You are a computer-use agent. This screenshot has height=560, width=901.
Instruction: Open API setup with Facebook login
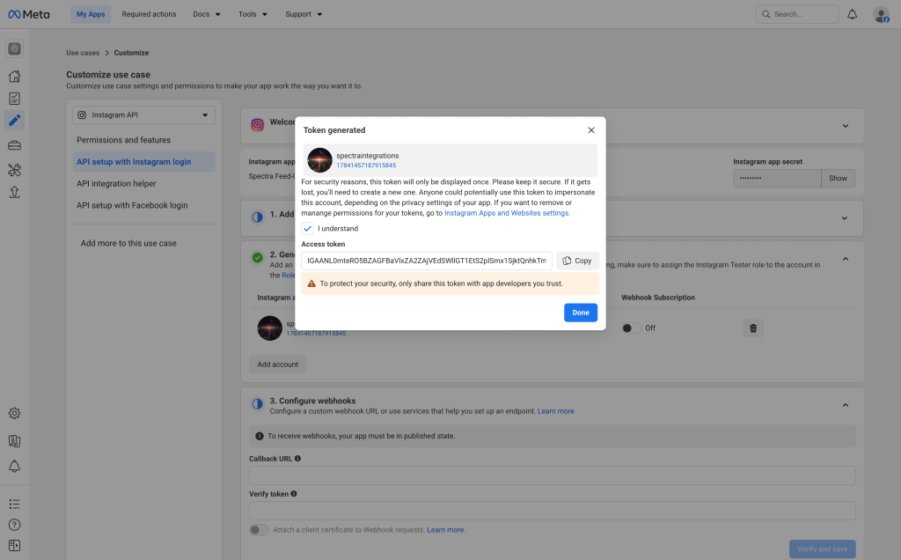point(132,205)
